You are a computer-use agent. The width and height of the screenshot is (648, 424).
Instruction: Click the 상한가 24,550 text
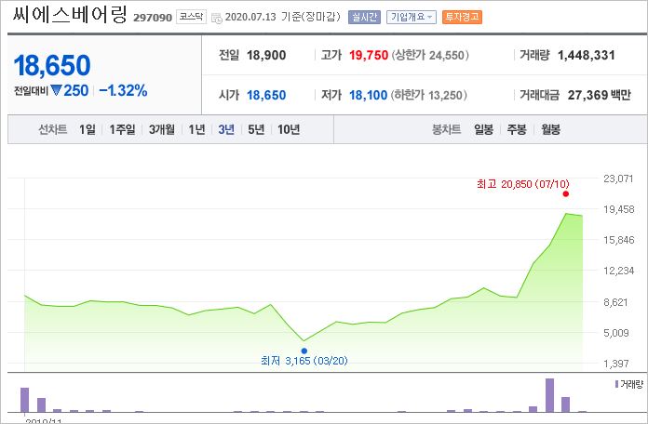point(430,55)
